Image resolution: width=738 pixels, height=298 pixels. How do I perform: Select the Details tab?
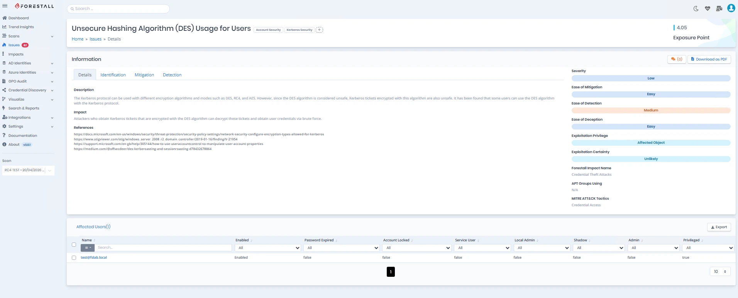(85, 75)
